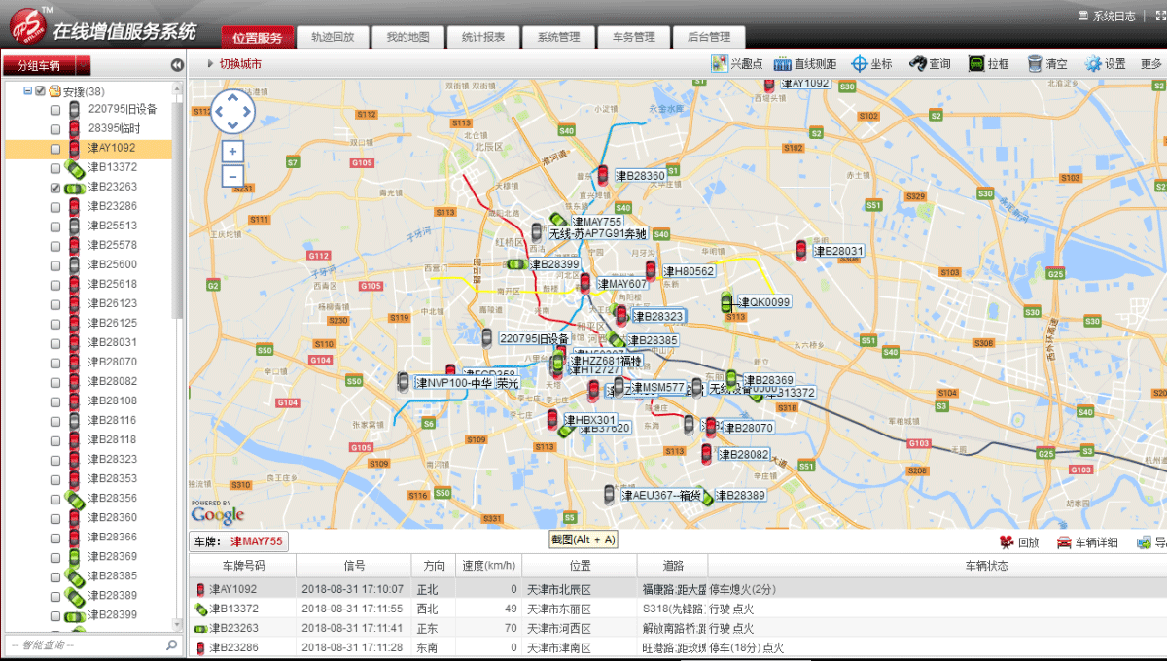Activate the 坐标 coordinate crosshair tool
Viewport: 1167px width, 661px height.
859,64
